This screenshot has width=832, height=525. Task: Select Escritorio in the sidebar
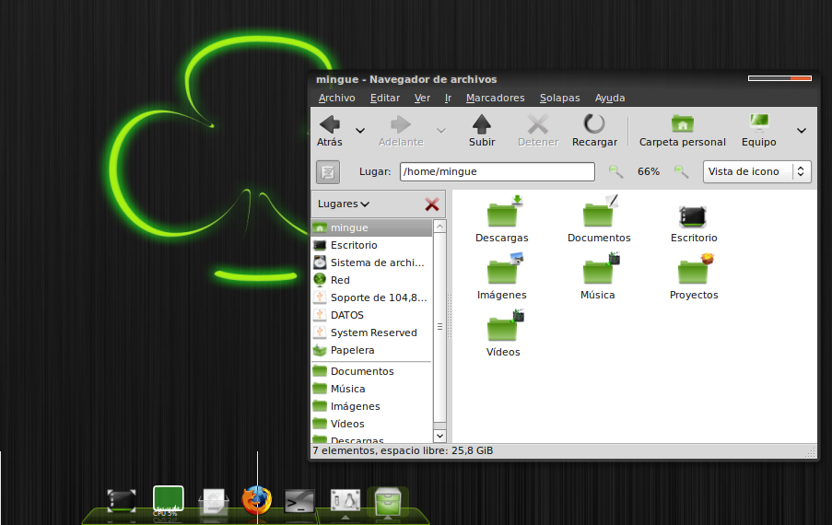(x=371, y=245)
